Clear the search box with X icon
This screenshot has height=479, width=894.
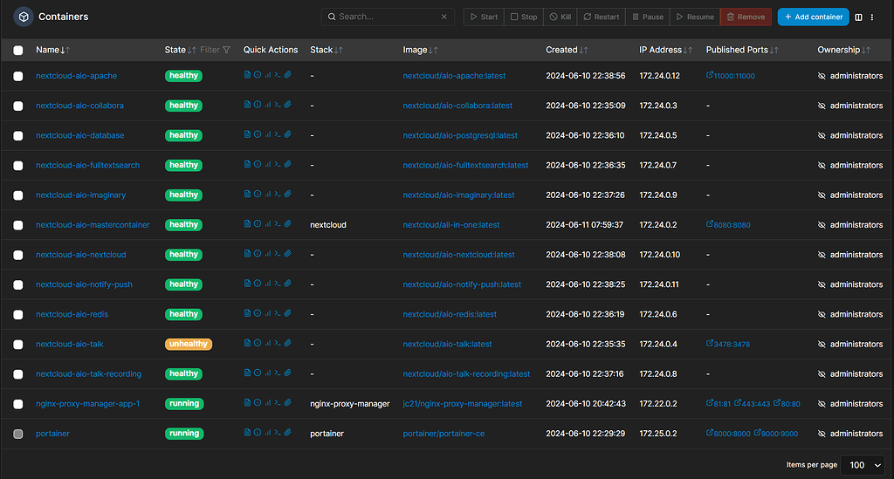click(x=444, y=17)
